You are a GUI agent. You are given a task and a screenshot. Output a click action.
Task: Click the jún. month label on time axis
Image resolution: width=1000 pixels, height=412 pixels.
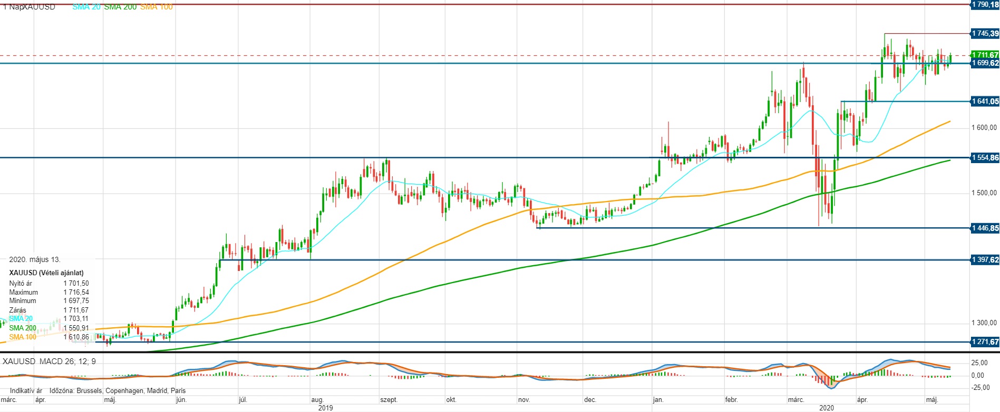tap(181, 400)
